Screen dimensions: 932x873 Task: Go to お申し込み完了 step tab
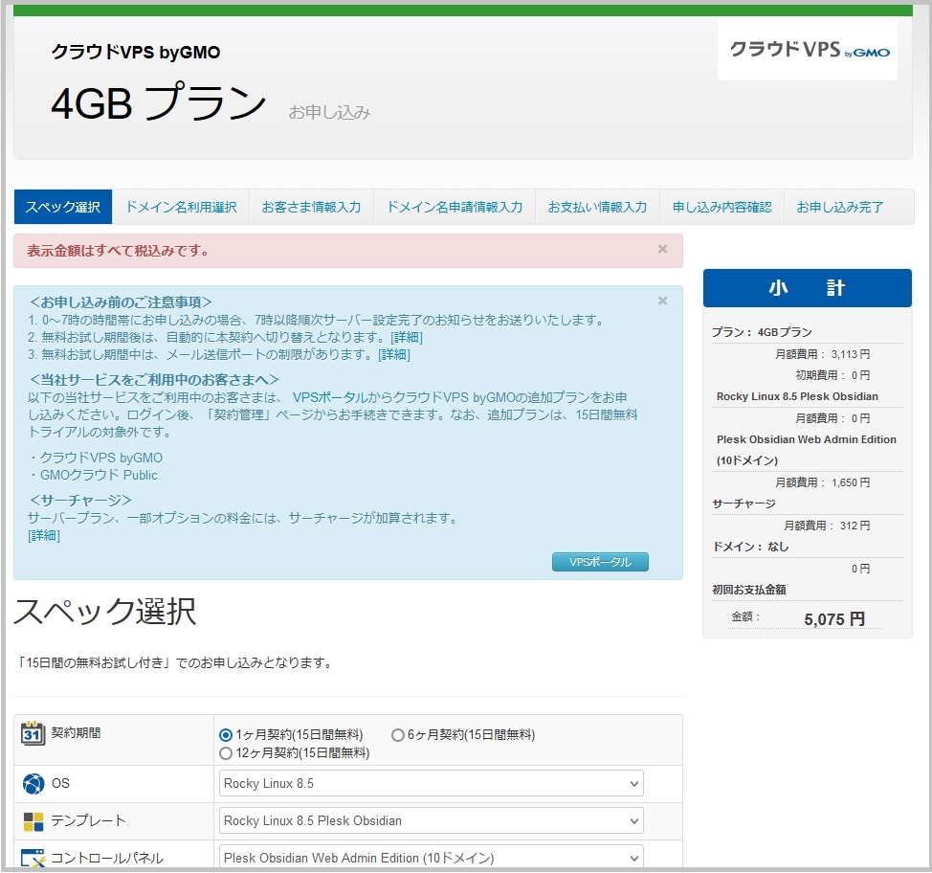pos(840,207)
